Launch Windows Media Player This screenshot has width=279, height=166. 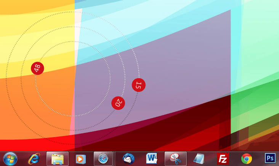pyautogui.click(x=80, y=159)
